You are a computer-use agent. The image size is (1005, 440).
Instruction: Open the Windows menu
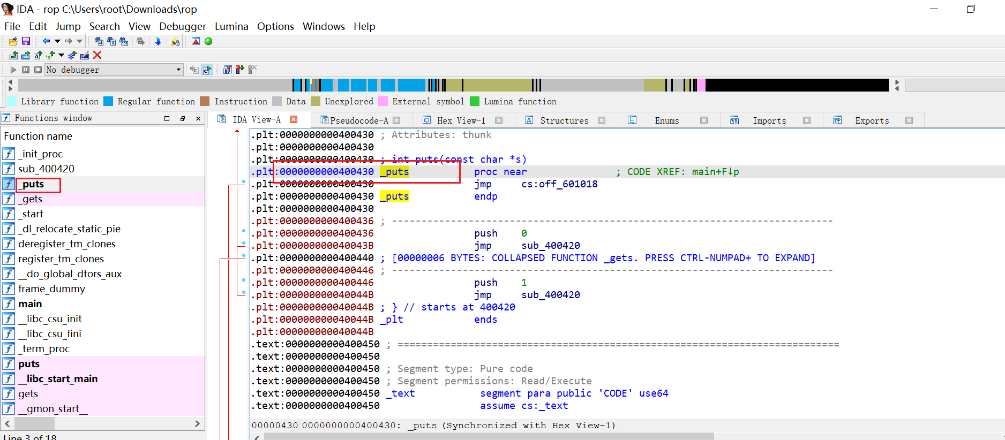(324, 26)
